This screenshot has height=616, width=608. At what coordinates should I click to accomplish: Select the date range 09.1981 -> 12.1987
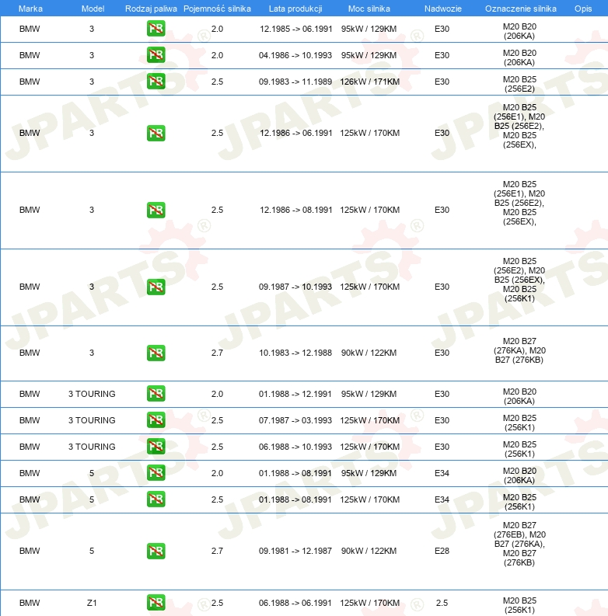pyautogui.click(x=295, y=551)
